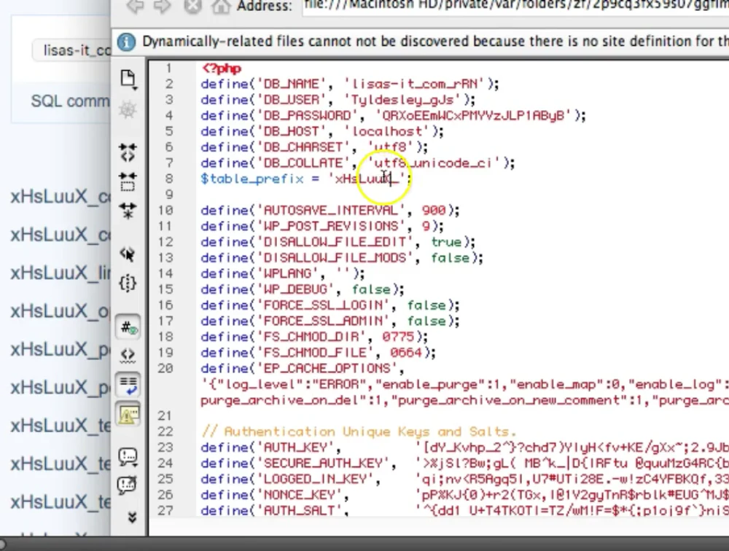729x551 pixels.
Task: Click the browser forward arrow
Action: (x=163, y=6)
